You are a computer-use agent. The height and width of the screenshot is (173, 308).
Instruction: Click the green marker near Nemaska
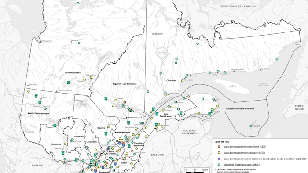coord(79,43)
